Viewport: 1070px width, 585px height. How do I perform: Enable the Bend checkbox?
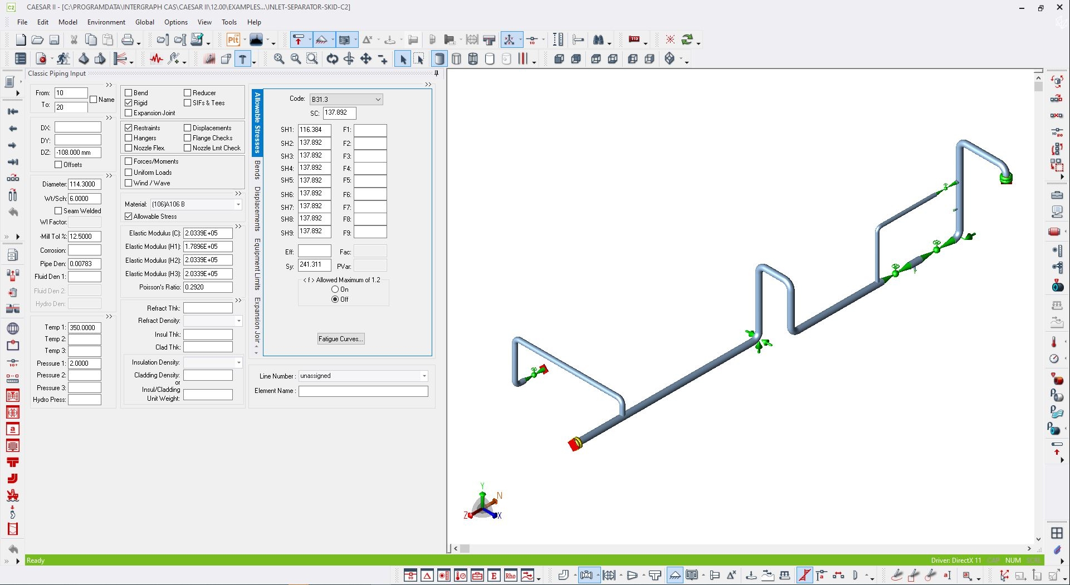tap(129, 93)
